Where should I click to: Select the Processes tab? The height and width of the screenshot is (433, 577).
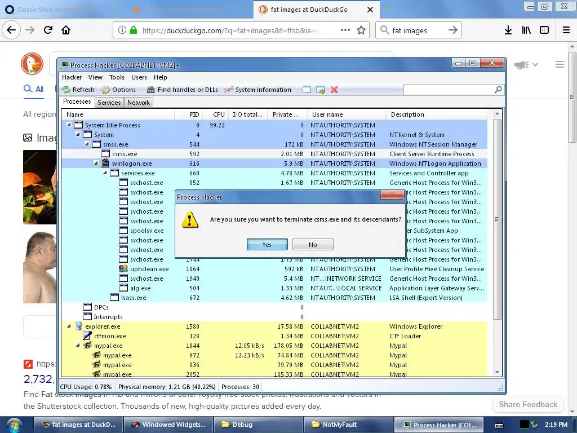pyautogui.click(x=77, y=101)
